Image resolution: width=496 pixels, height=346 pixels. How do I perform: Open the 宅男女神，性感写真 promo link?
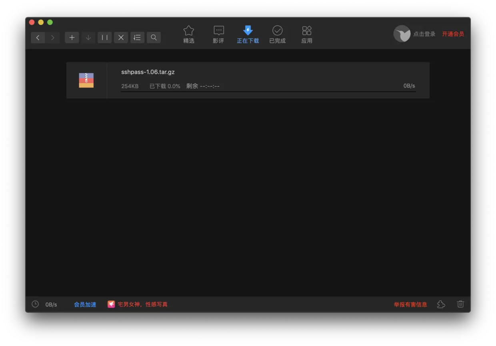[142, 304]
